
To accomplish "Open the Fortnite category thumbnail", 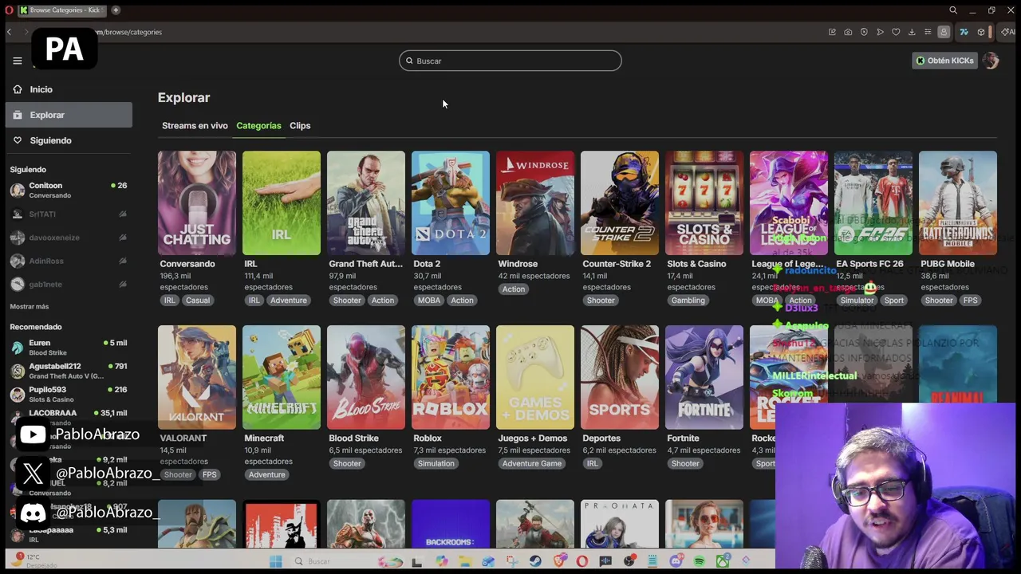I will 704,377.
